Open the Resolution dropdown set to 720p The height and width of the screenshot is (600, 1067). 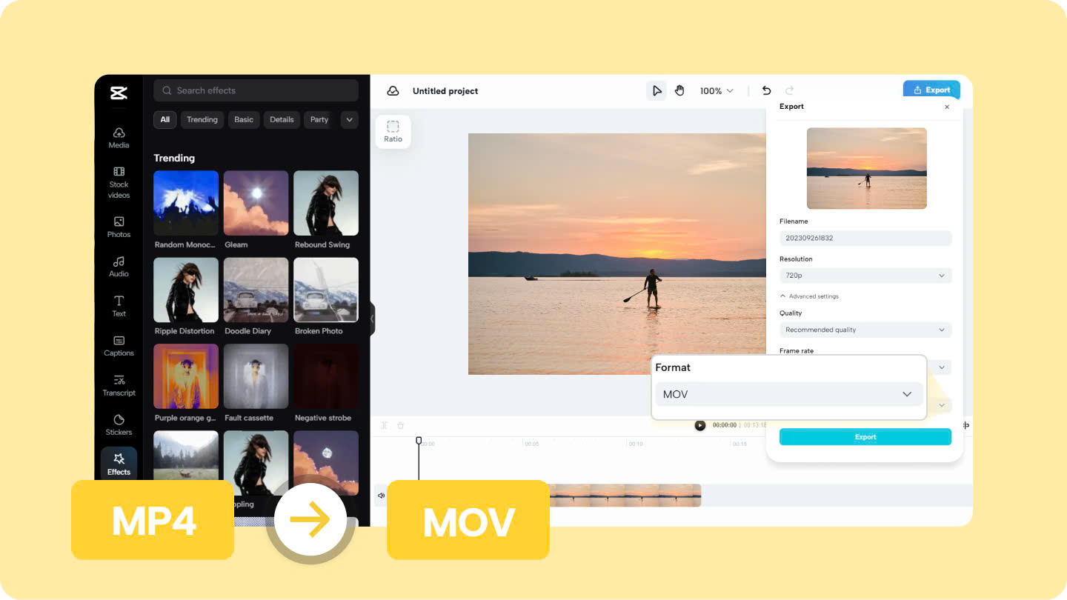click(x=865, y=275)
